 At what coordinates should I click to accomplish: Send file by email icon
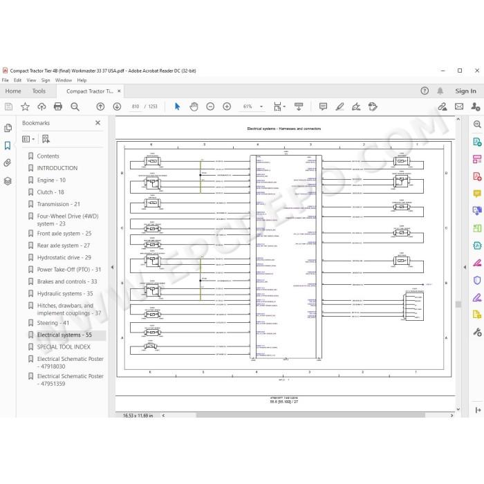pos(459,106)
